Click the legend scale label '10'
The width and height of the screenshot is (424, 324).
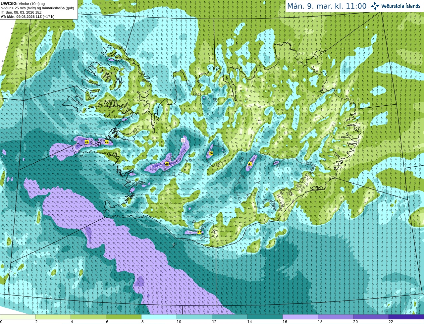tap(179, 322)
